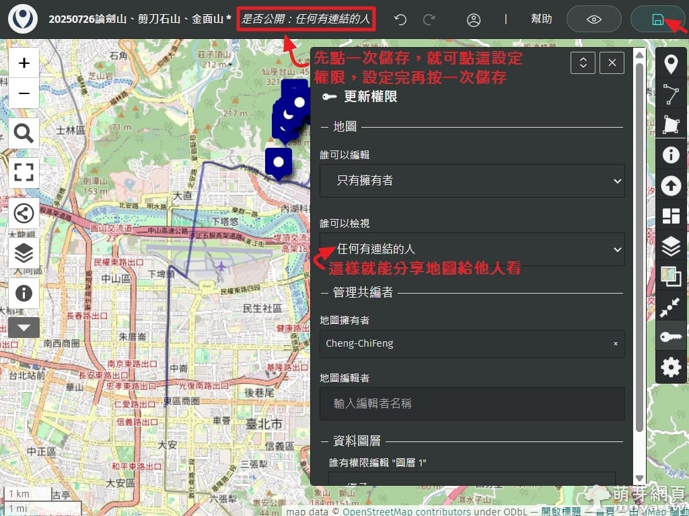Screen dimensions: 689x516
Task: Click the save button in top bar
Action: coord(657,19)
